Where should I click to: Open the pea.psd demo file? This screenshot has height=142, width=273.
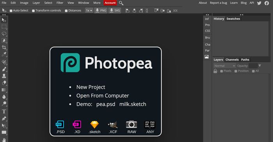tap(106, 104)
